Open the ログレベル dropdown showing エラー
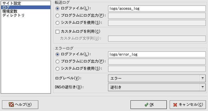Screen dimensions: 208x111 point(157,78)
